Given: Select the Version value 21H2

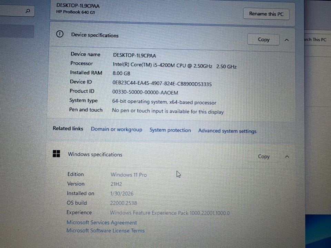Looking at the screenshot, I should click(x=116, y=184).
